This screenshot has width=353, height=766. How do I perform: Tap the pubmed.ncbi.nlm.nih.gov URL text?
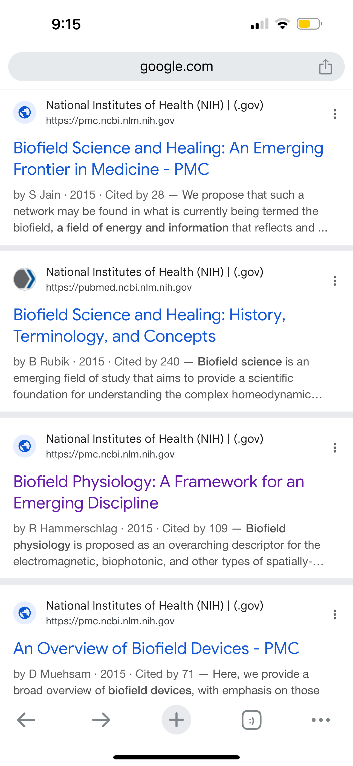pos(119,288)
